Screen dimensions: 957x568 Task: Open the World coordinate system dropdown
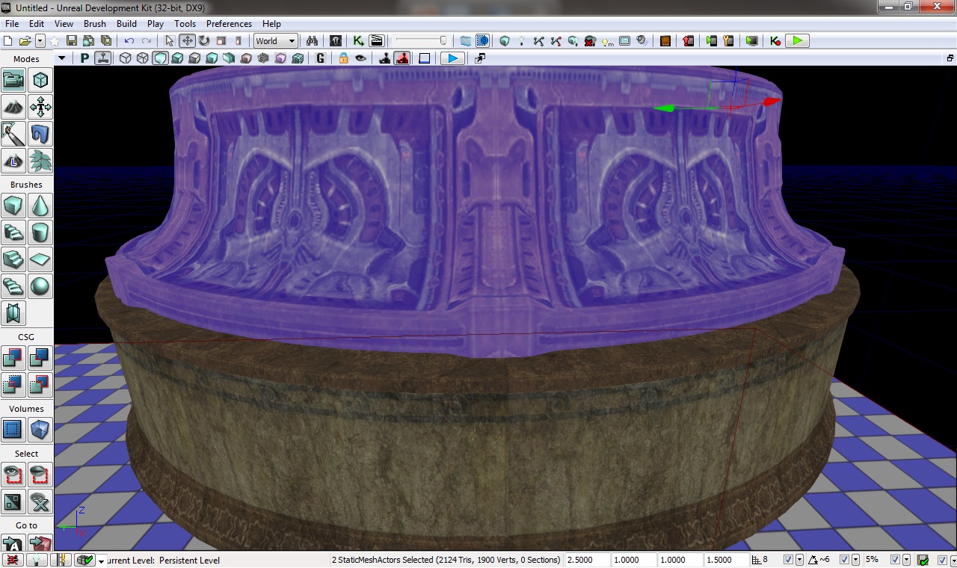(x=275, y=41)
